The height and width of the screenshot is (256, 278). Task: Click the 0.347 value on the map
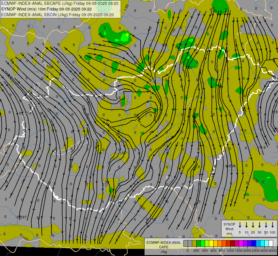pos(119,202)
